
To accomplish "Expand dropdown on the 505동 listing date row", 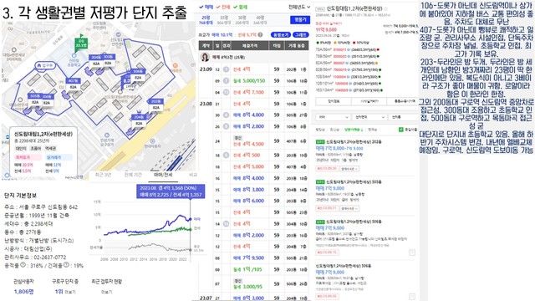I will pos(349,208).
